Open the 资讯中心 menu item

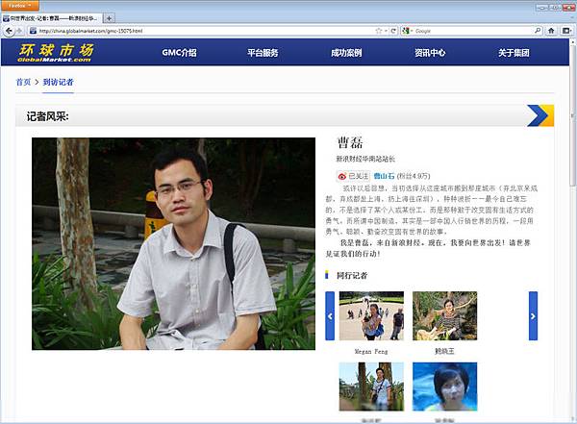point(430,53)
